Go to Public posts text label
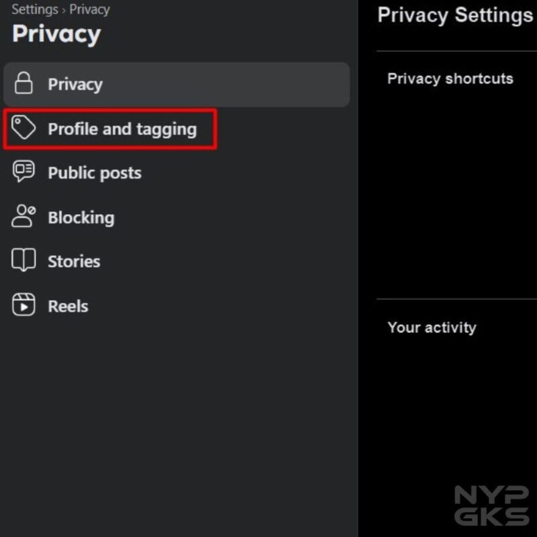 pyautogui.click(x=95, y=173)
